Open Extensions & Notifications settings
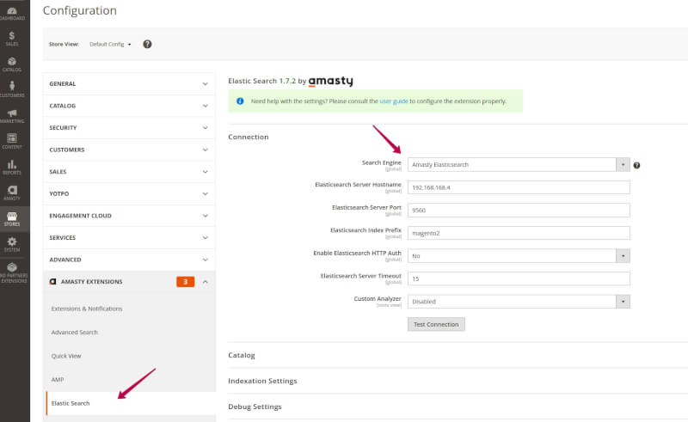 pos(87,309)
